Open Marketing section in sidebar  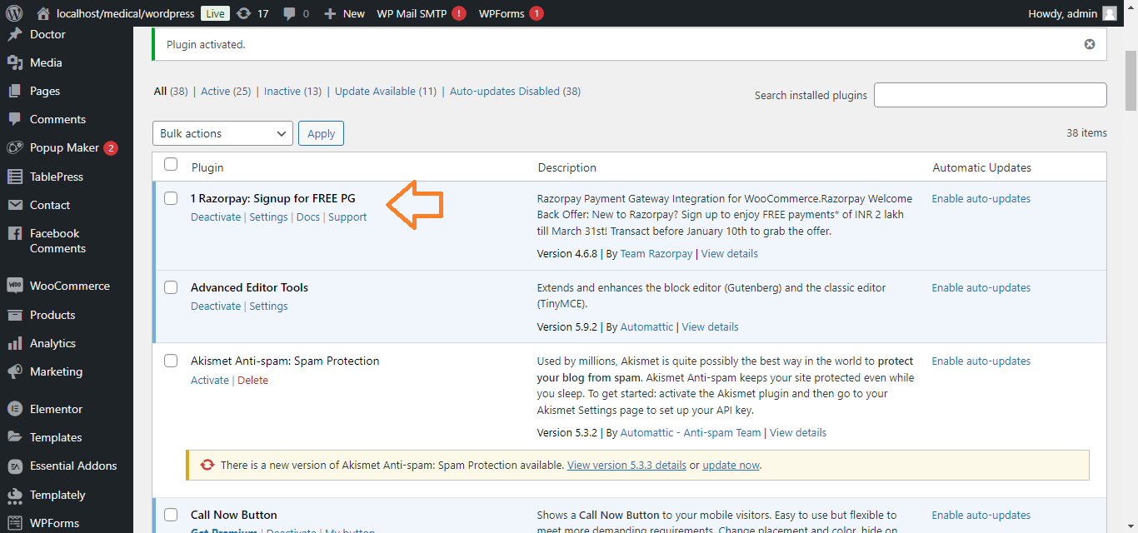[x=56, y=371]
